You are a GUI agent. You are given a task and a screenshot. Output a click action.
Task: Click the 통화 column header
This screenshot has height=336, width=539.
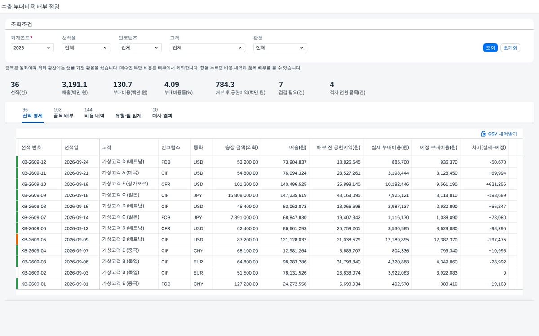201,147
